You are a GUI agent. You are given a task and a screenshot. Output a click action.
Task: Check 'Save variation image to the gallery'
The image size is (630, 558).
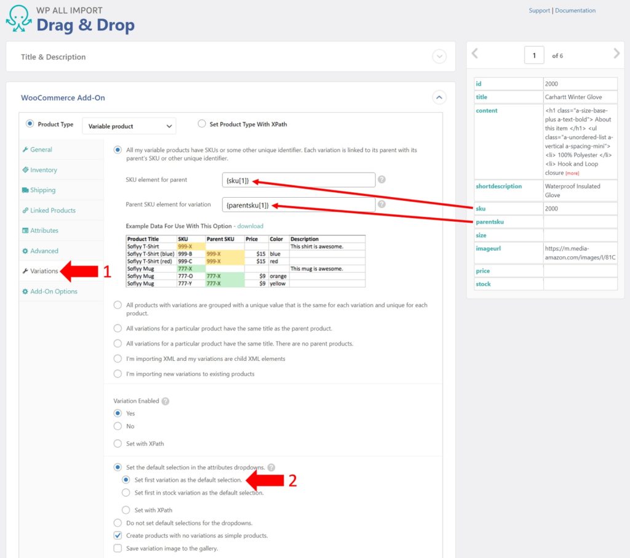118,548
